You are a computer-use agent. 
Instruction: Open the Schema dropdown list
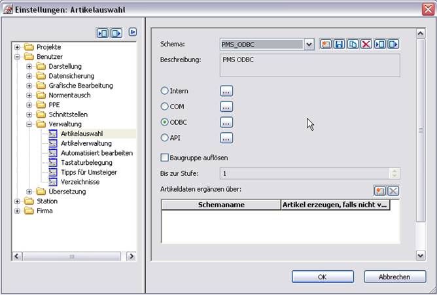point(309,44)
